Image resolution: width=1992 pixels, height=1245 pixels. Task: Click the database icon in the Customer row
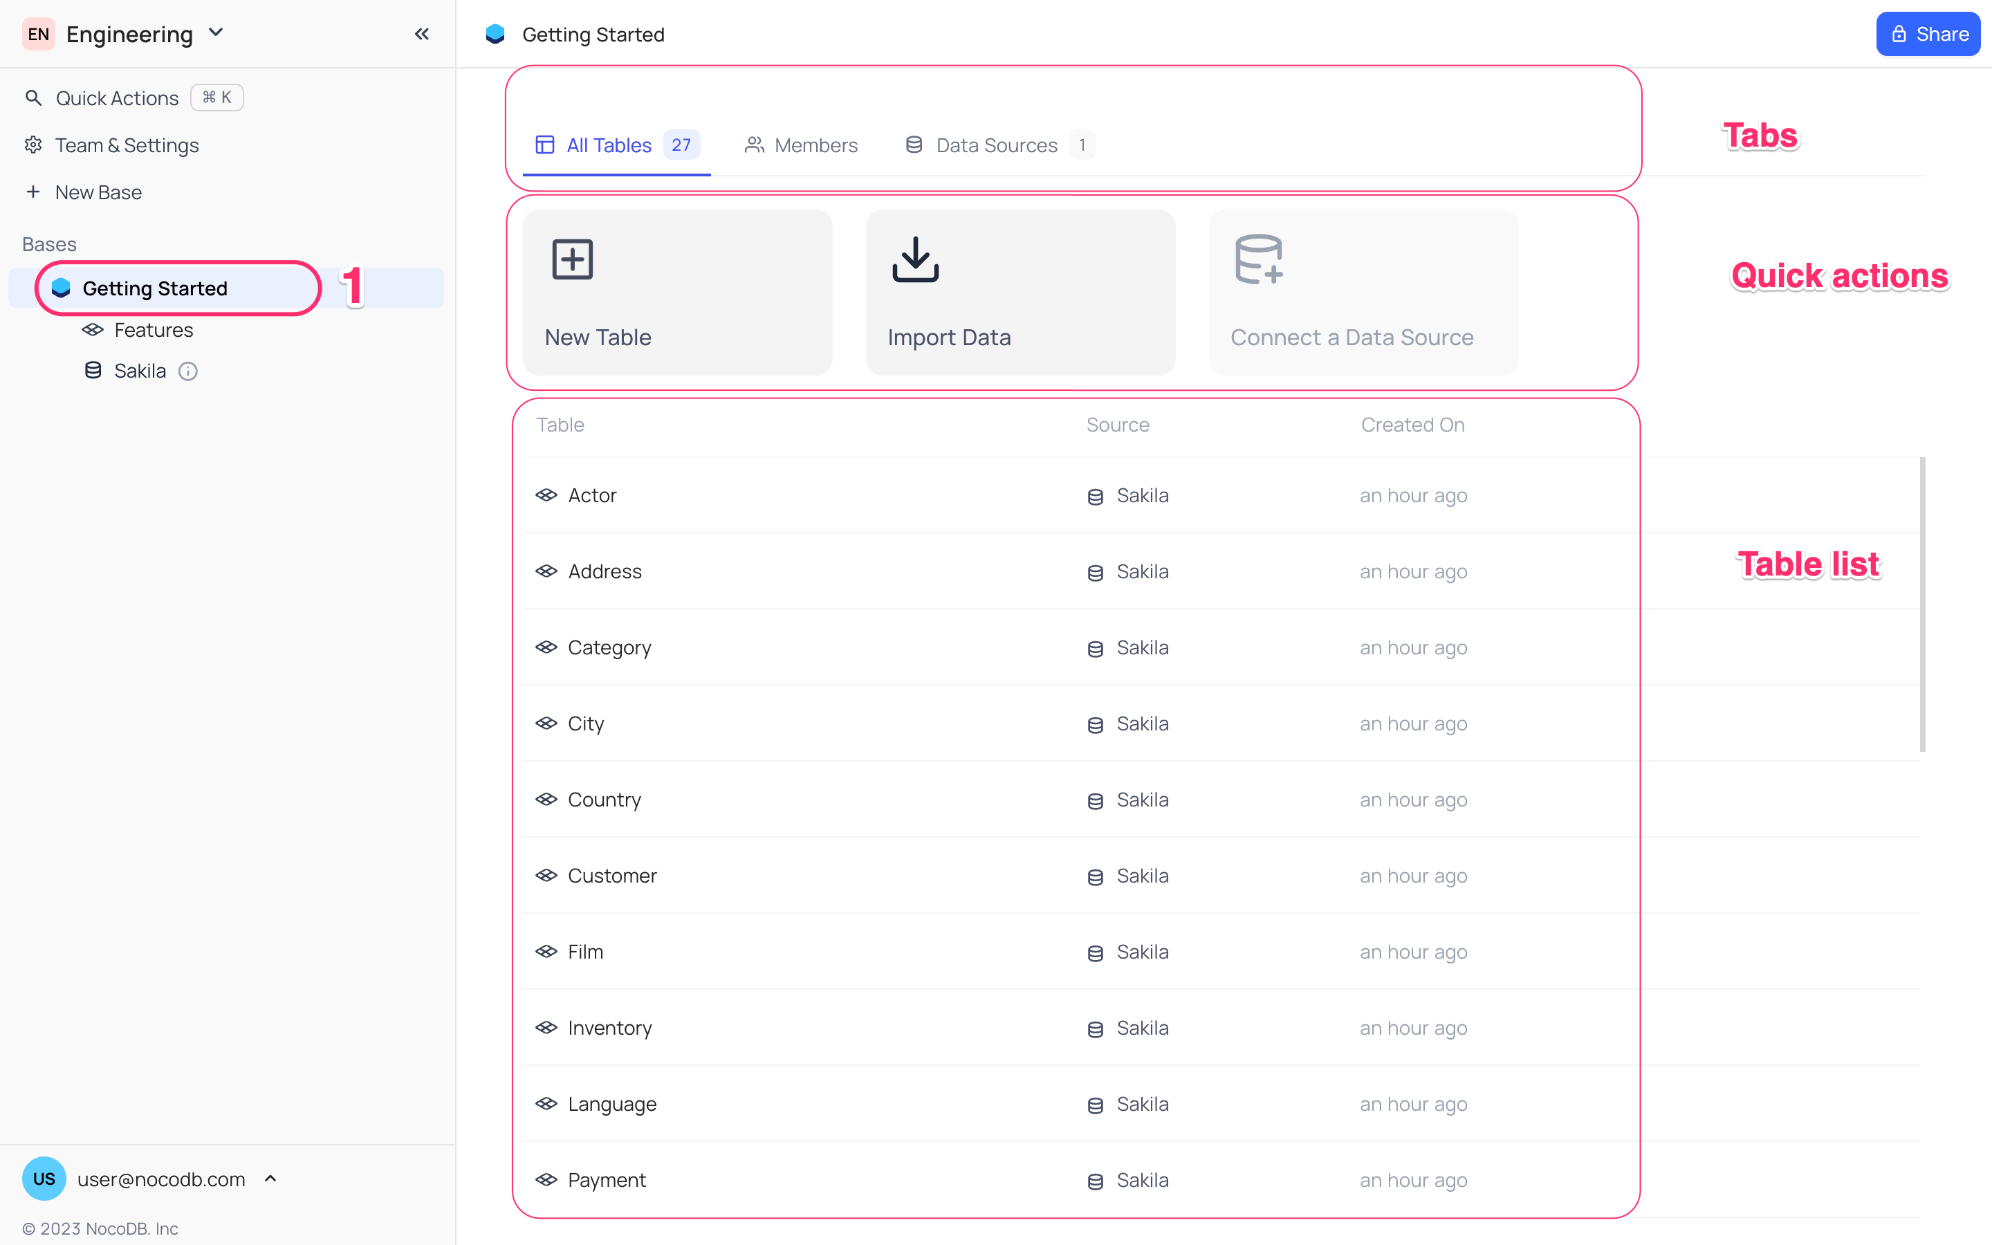[1095, 877]
